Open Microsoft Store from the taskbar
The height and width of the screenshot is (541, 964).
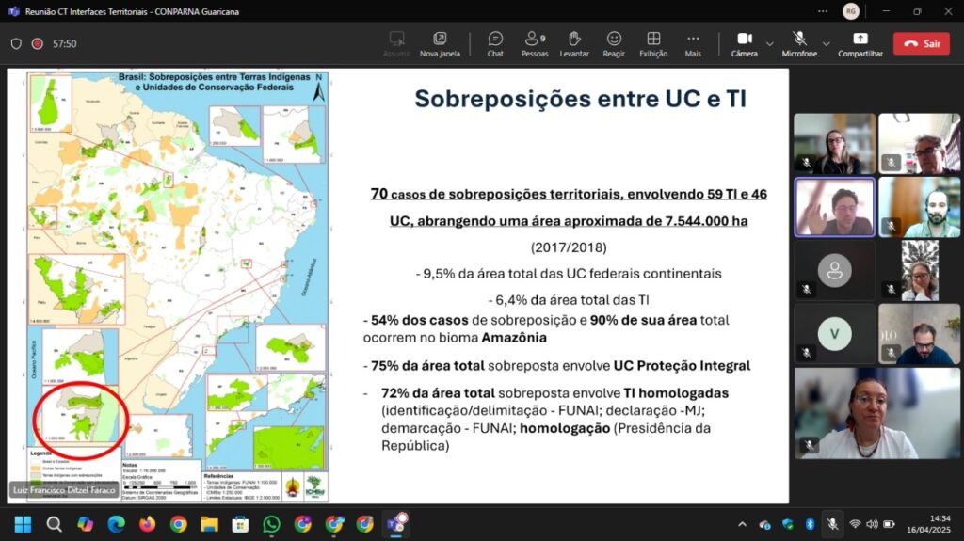click(240, 524)
